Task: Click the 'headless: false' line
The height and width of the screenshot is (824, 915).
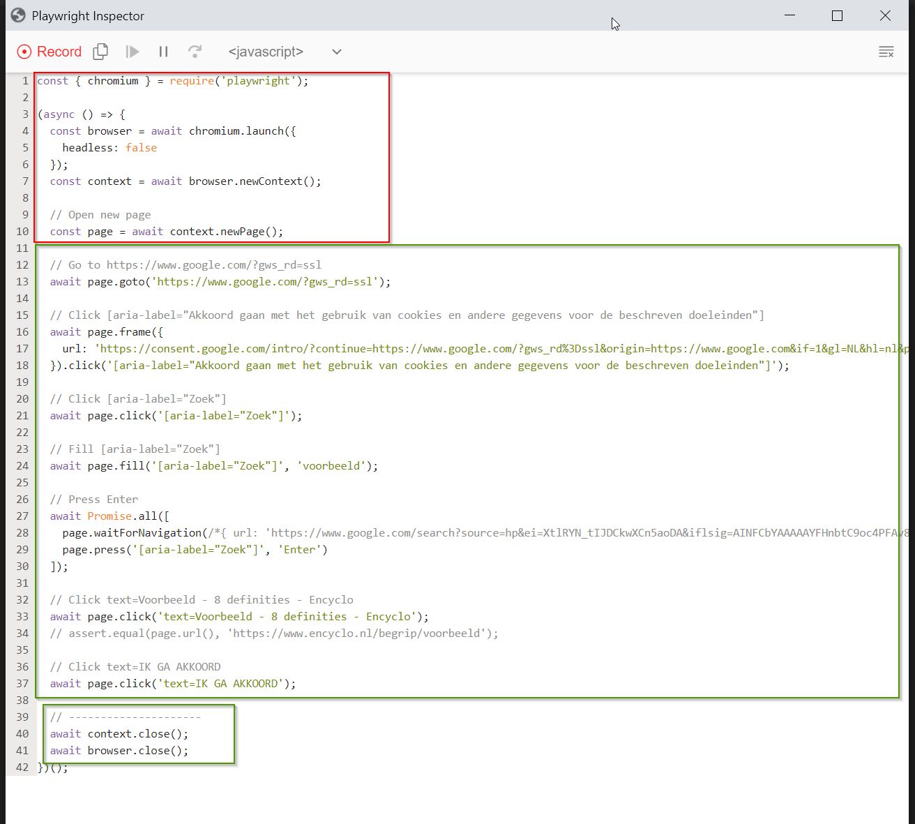Action: tap(109, 148)
